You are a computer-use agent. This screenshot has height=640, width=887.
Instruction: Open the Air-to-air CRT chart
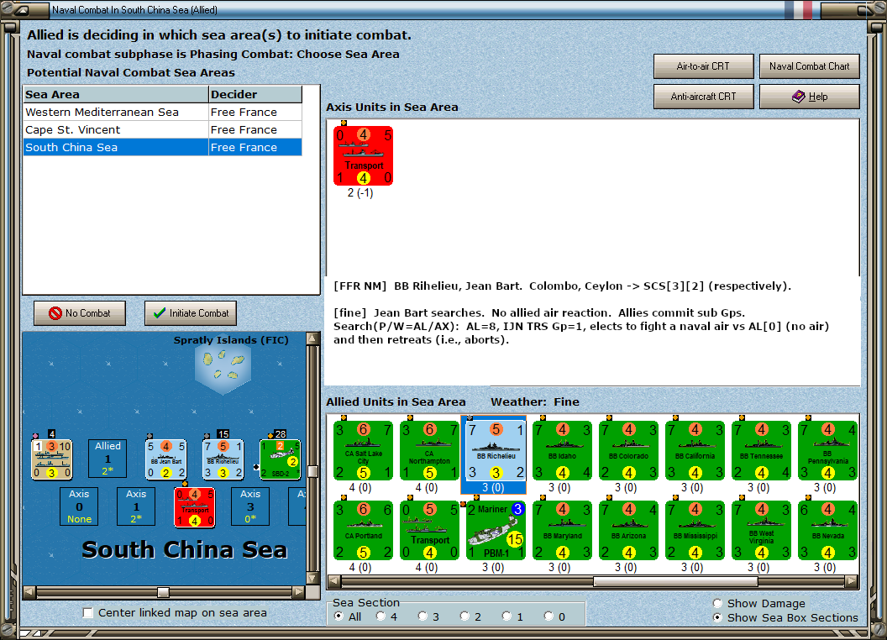704,66
